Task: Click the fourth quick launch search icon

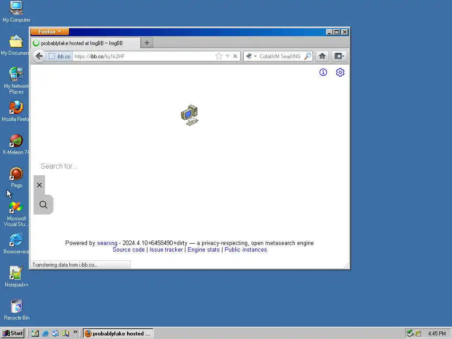Action: [66, 334]
